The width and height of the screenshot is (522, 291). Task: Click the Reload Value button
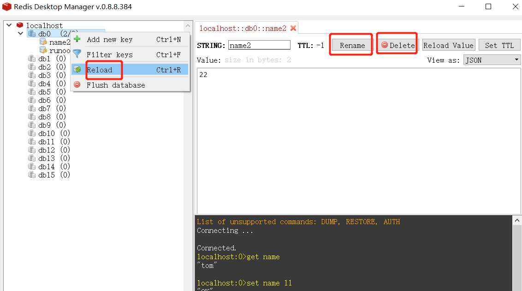click(448, 45)
